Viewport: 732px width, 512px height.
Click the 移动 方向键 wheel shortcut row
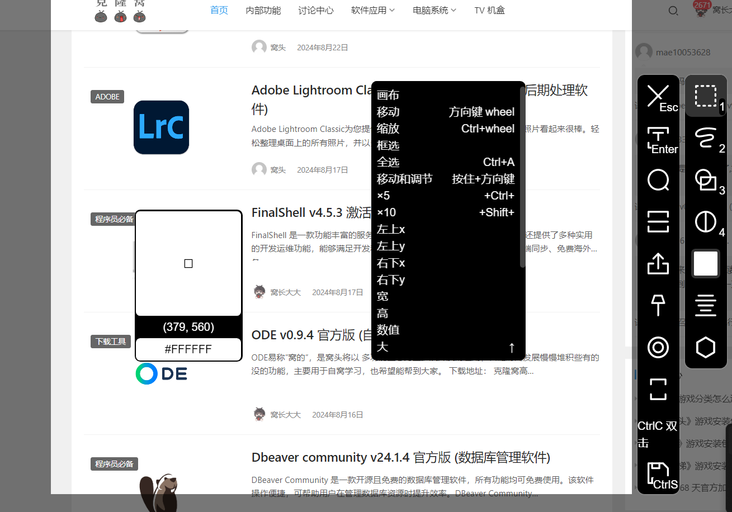point(446,112)
